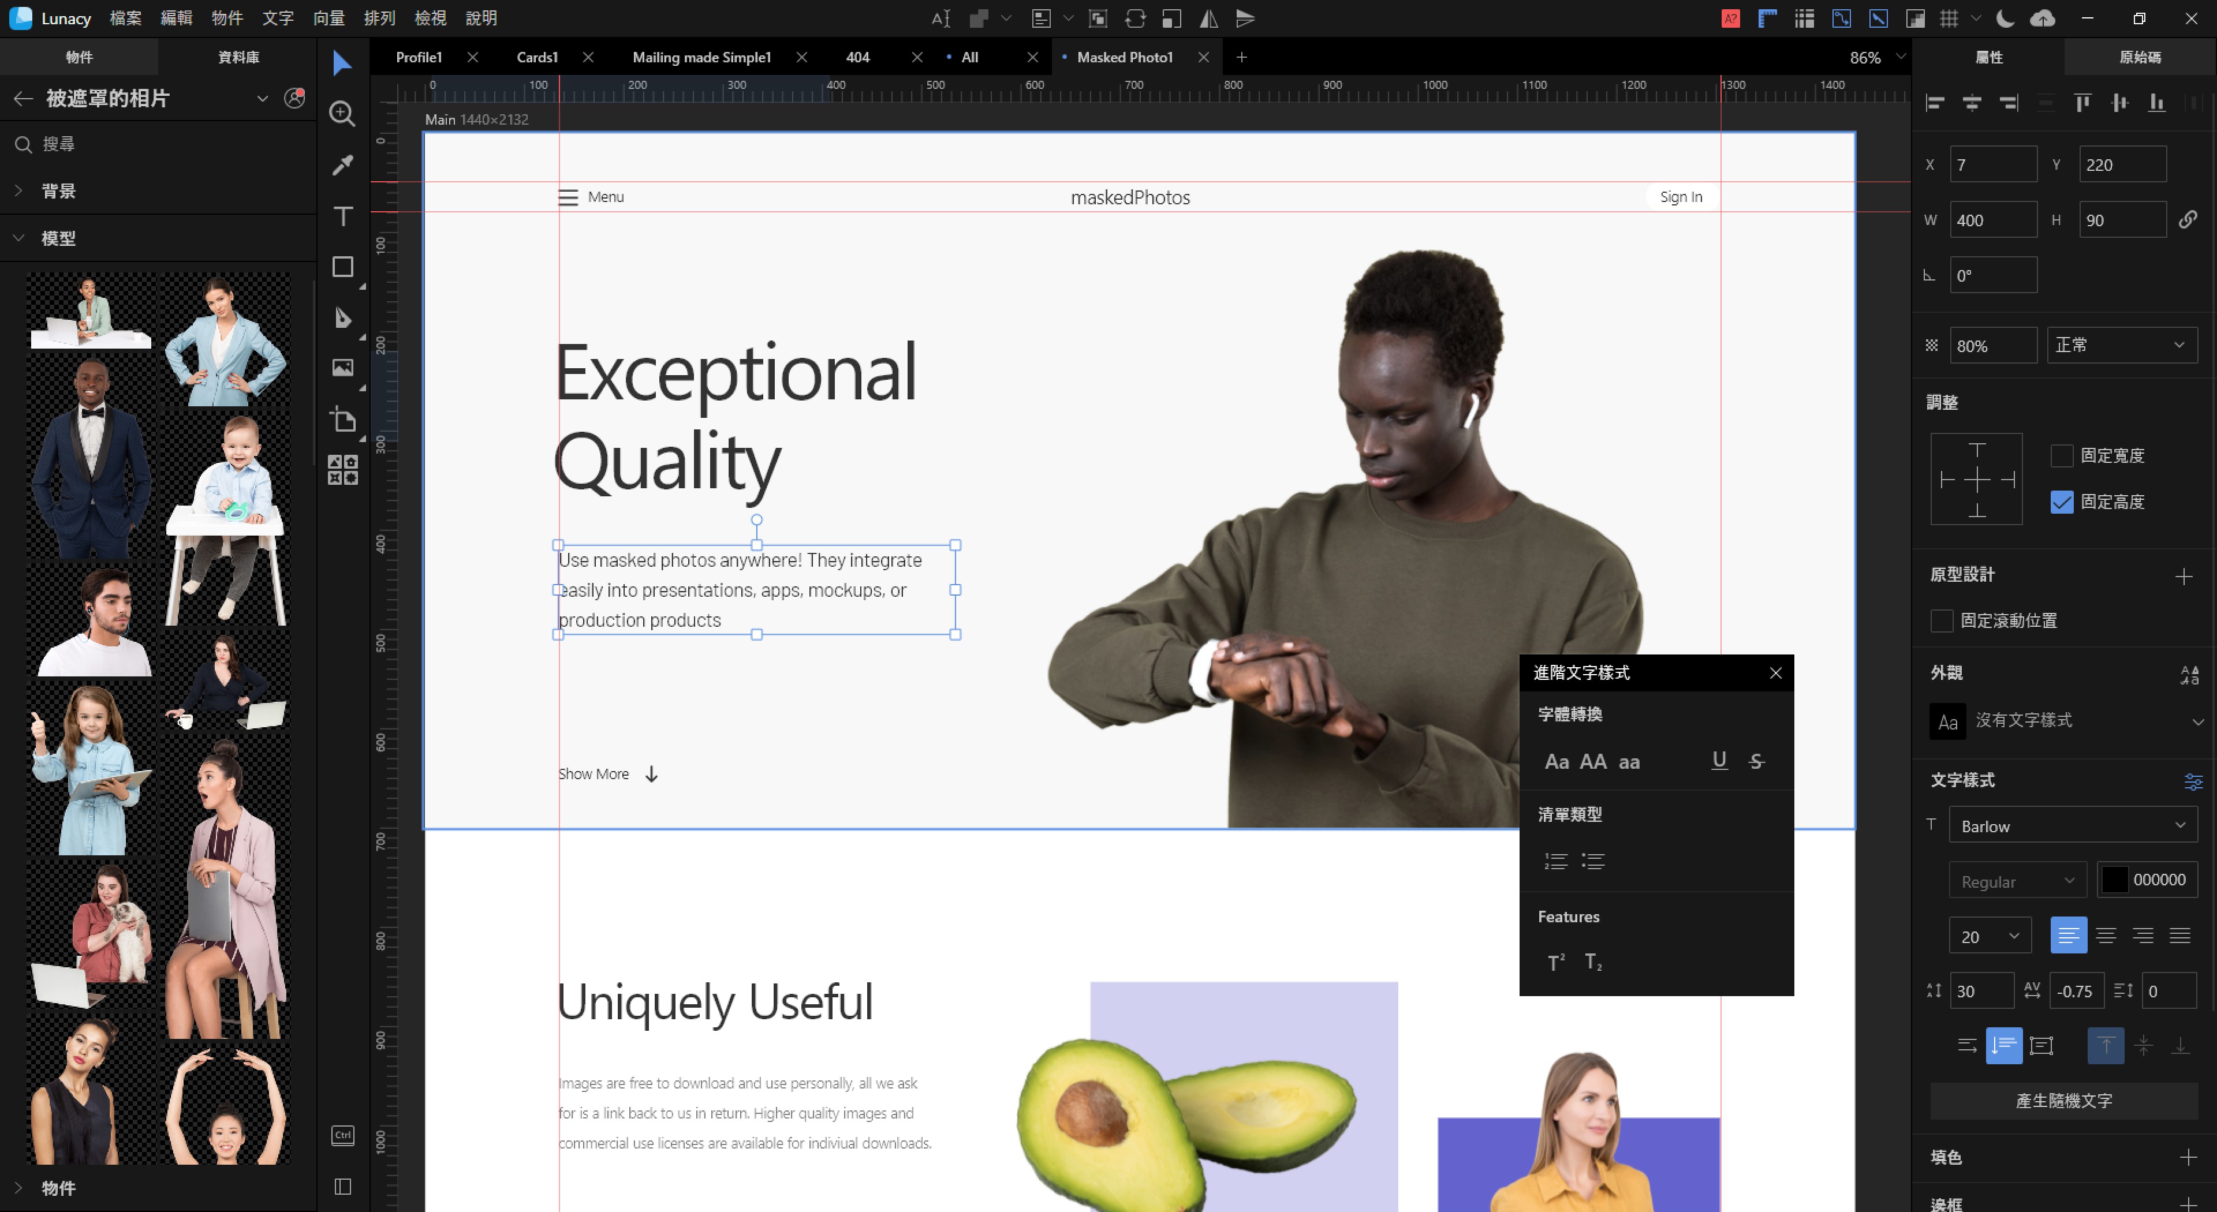Toggle the 固定滾動位置 checkbox

coord(1942,621)
